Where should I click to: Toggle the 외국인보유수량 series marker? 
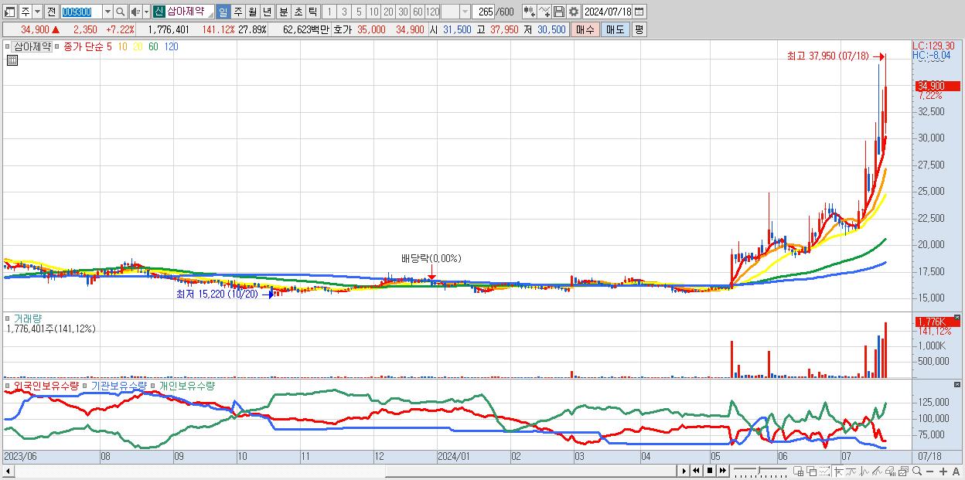8,385
